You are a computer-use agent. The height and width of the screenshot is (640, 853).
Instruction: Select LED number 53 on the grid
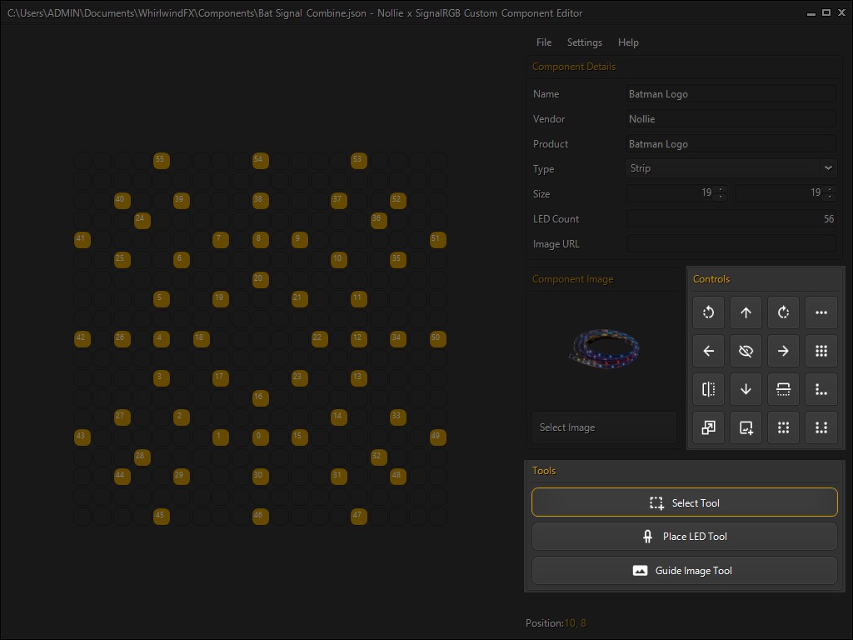(x=359, y=161)
